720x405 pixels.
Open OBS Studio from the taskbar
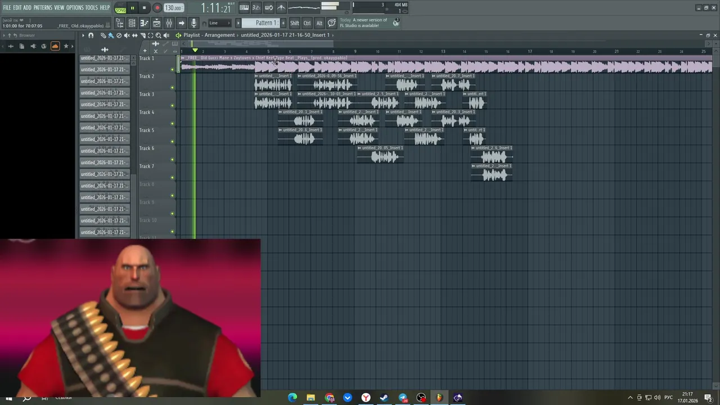coord(421,398)
